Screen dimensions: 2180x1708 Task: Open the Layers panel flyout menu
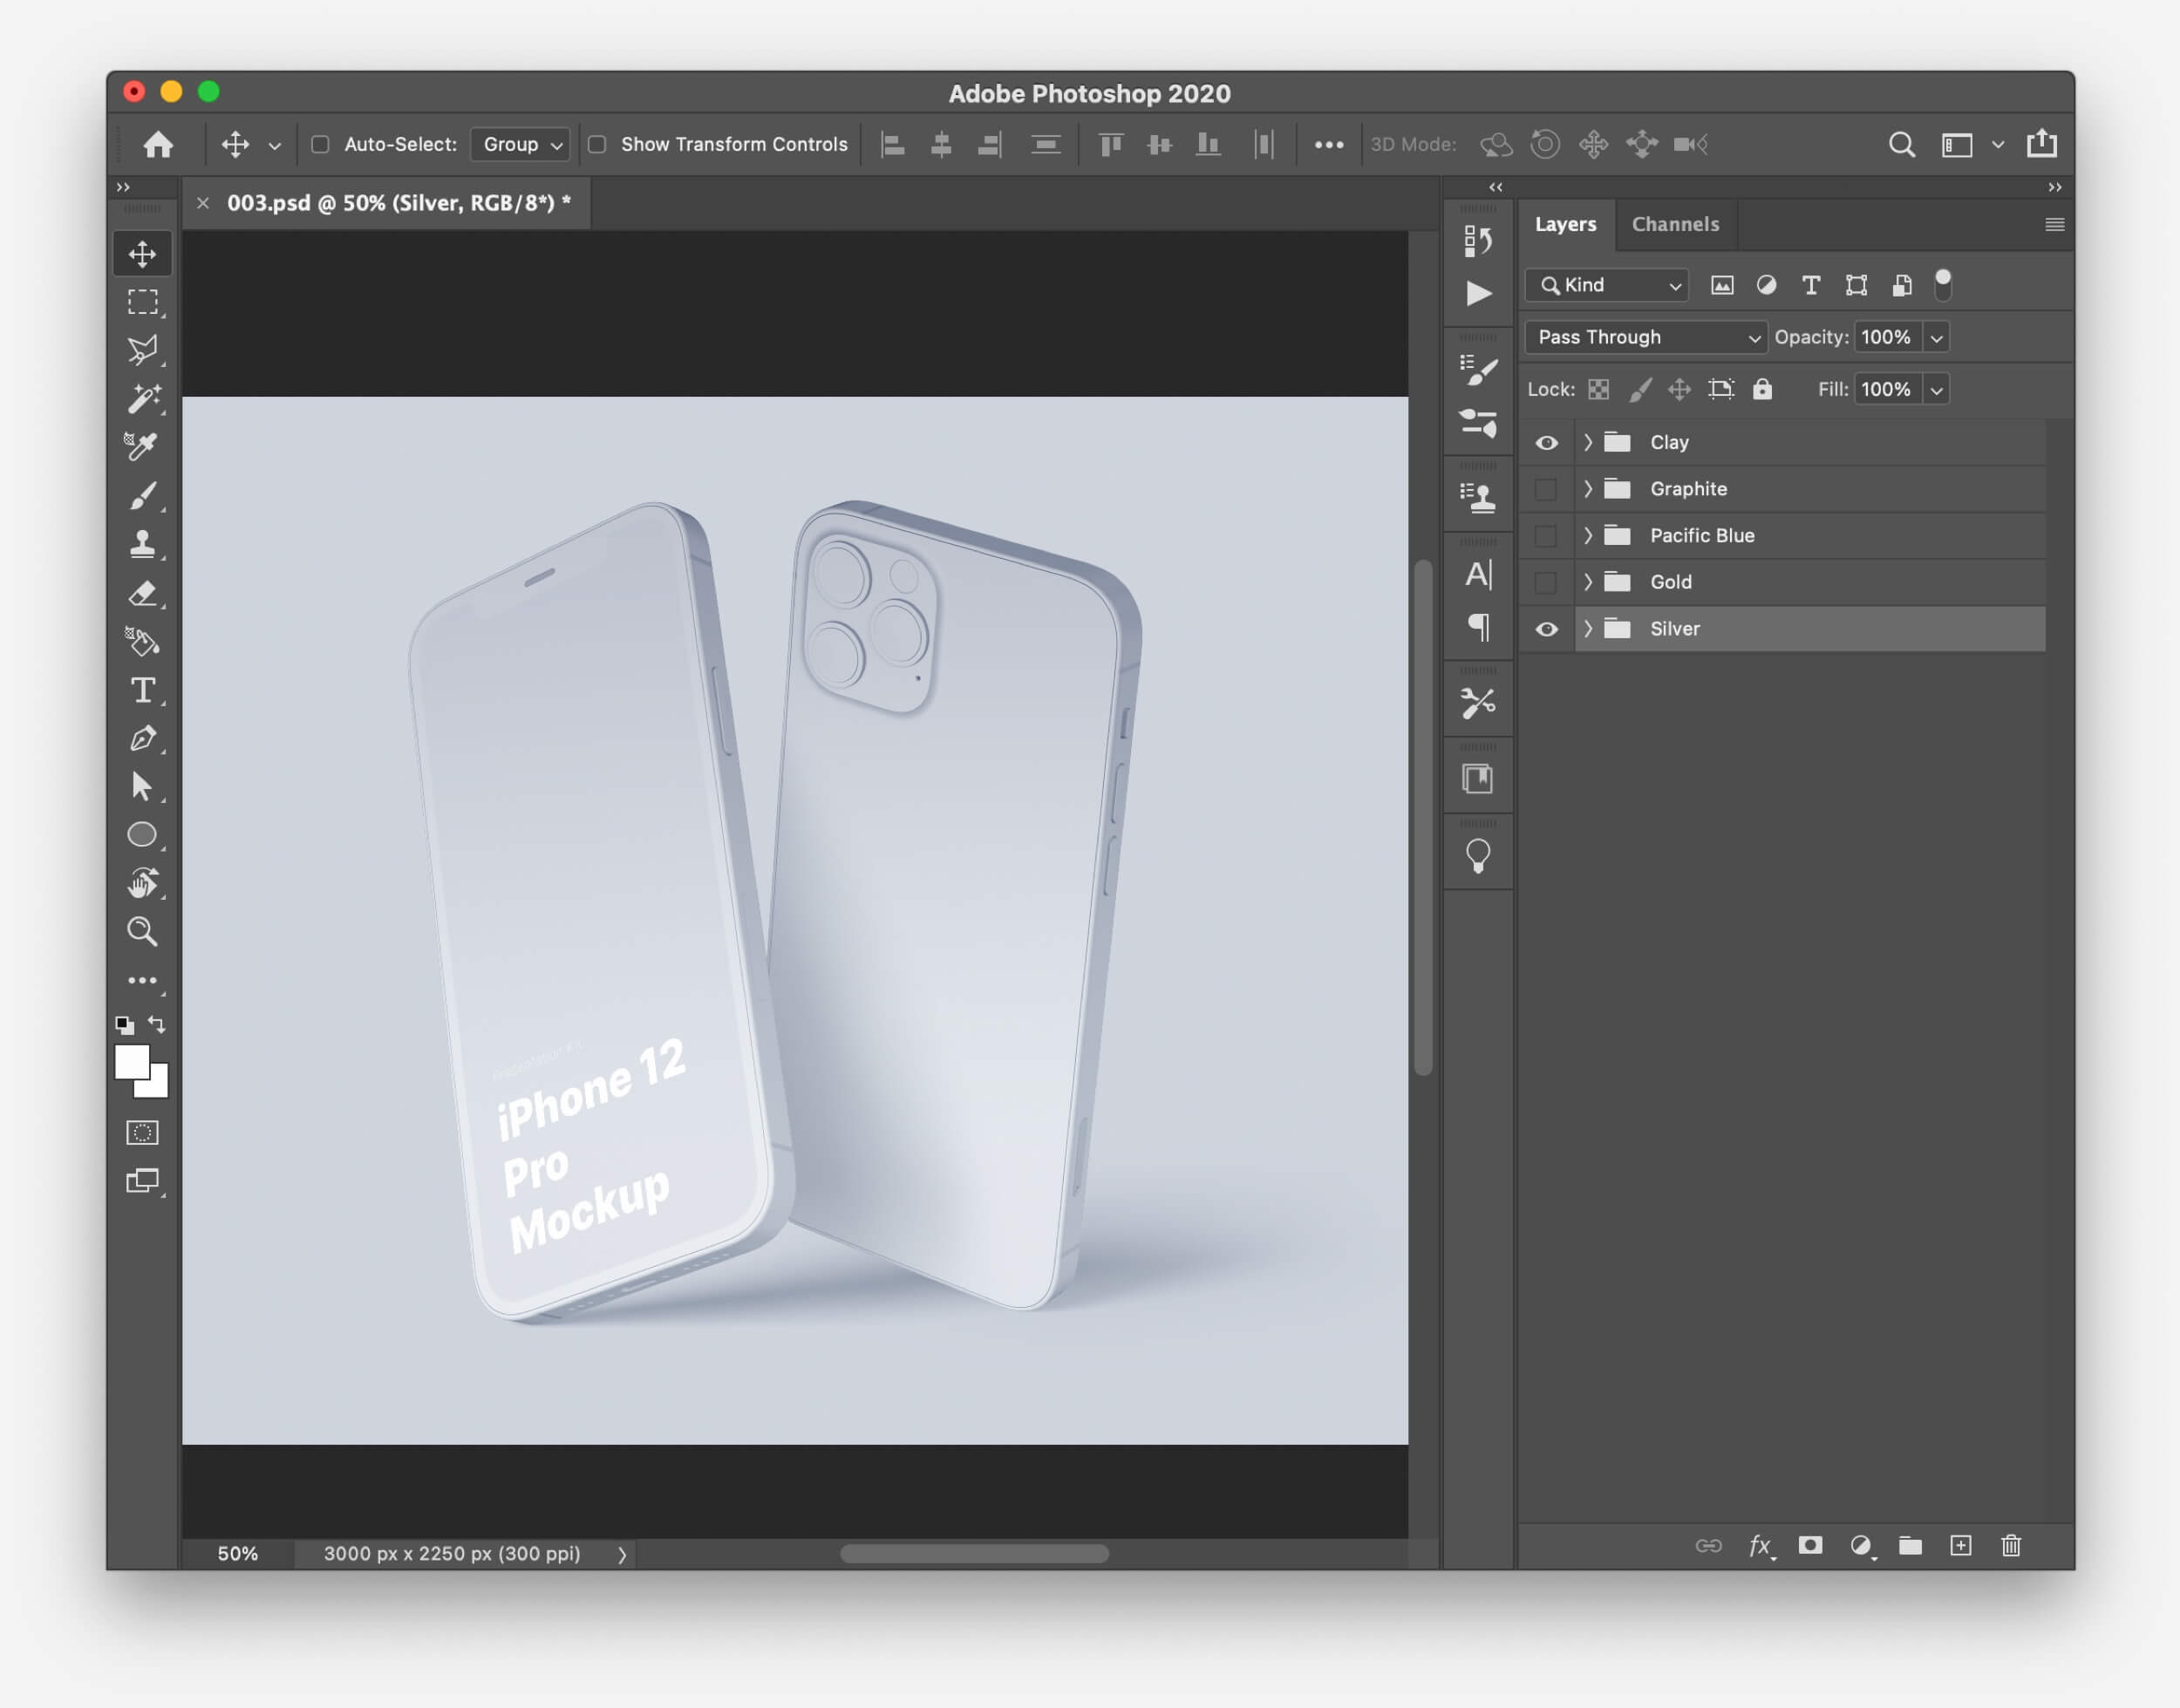pos(2054,225)
